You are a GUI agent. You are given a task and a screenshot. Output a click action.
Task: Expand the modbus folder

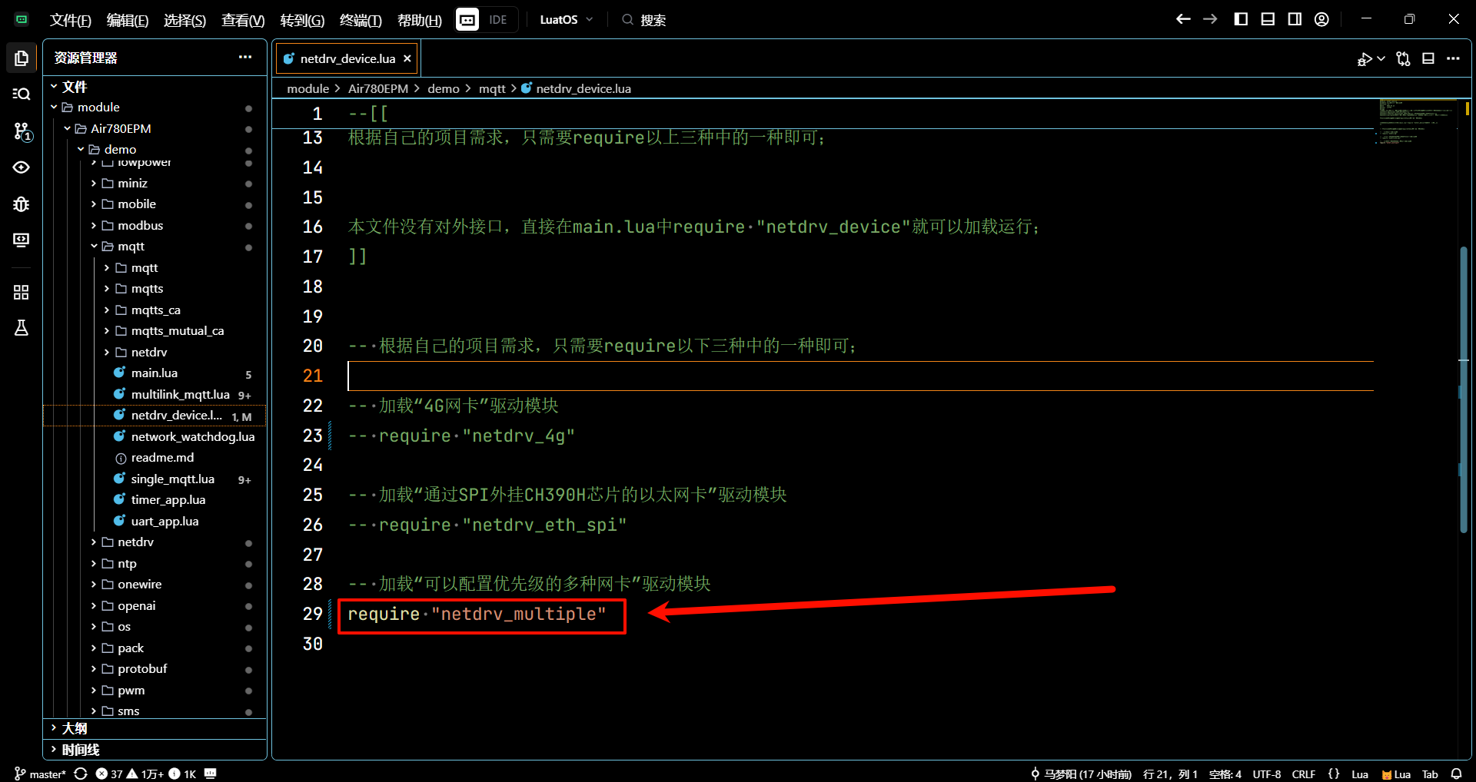pos(154,225)
